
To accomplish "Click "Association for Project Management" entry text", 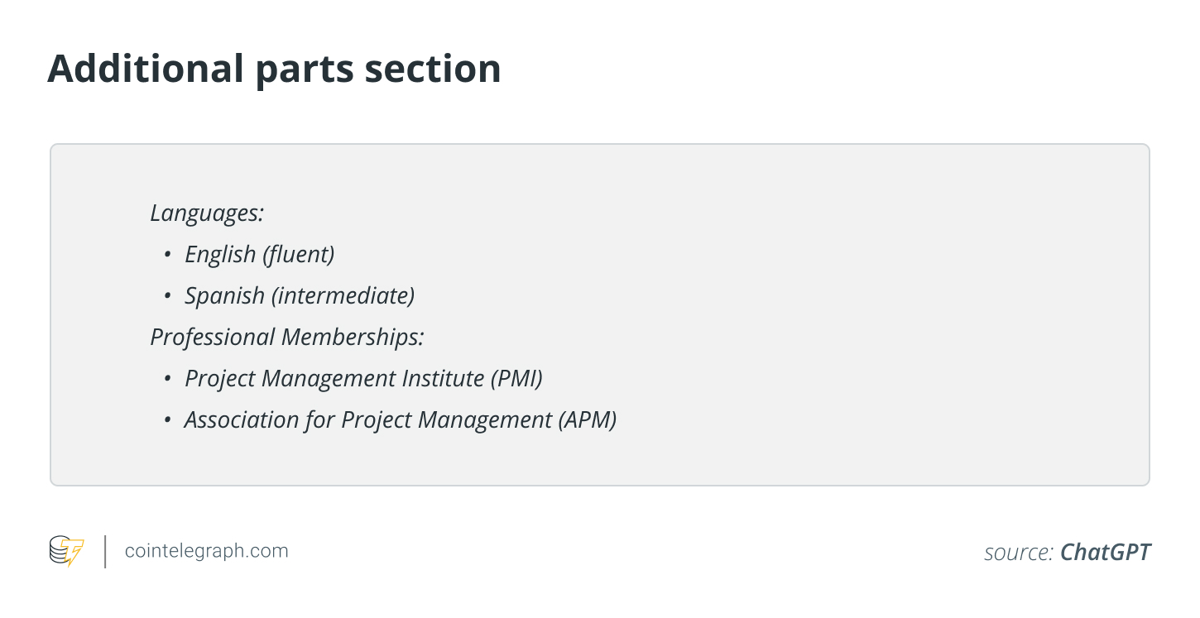I will 368,420.
